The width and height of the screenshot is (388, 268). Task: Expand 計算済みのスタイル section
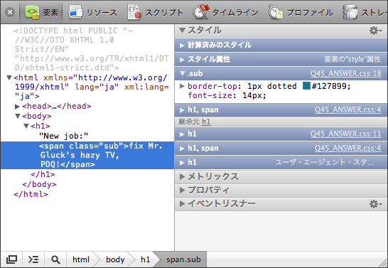(x=182, y=45)
